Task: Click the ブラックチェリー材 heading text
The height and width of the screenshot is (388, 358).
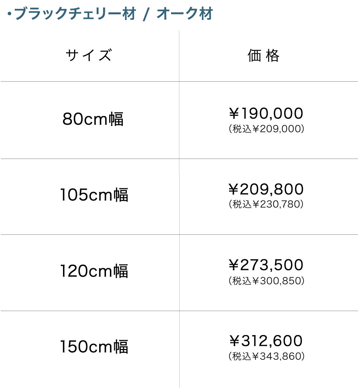Action: (75, 14)
